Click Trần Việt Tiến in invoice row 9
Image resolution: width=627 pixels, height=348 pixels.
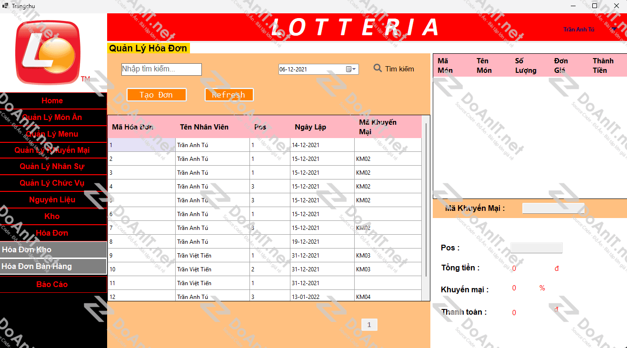[x=213, y=256]
